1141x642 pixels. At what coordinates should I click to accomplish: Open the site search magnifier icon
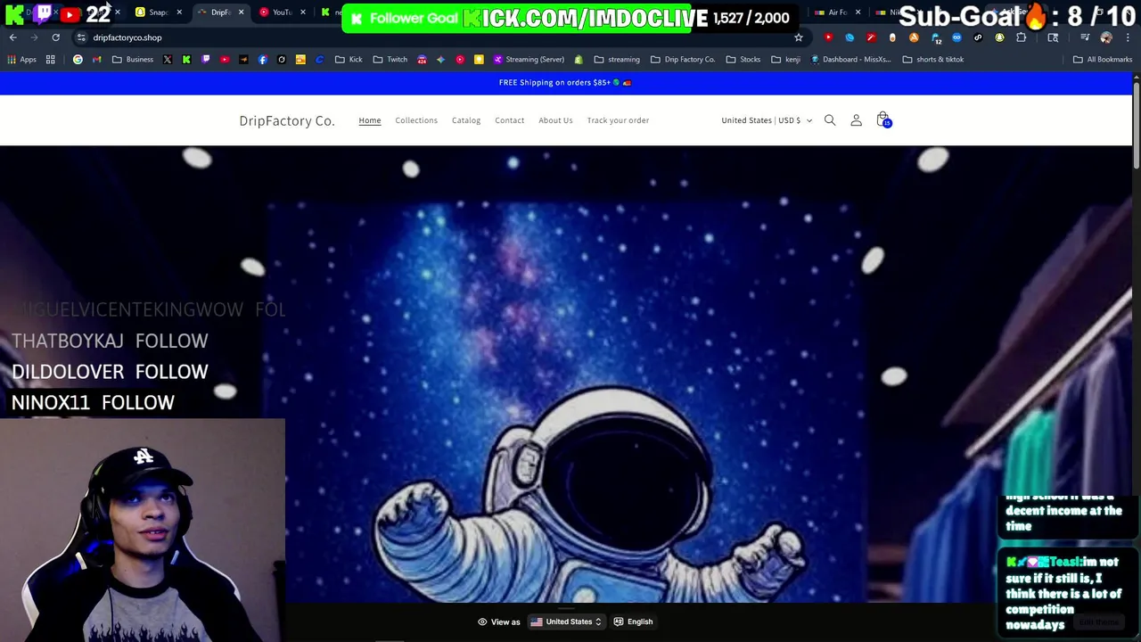click(830, 120)
